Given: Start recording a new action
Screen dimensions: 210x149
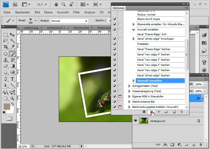Looking at the screenshot, I should click(x=151, y=112).
